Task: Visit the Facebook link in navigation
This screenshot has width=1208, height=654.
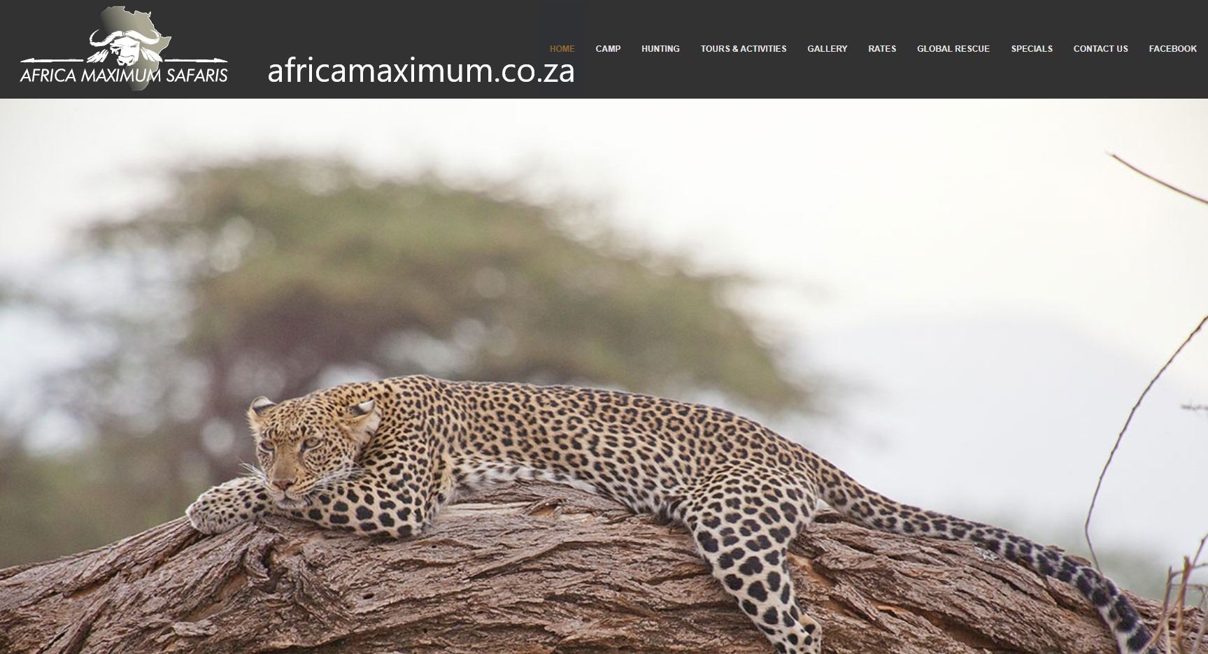Action: [x=1172, y=49]
